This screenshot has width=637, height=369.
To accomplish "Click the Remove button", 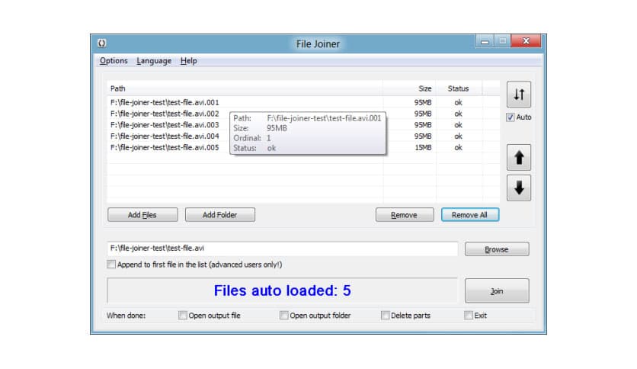I will 405,214.
